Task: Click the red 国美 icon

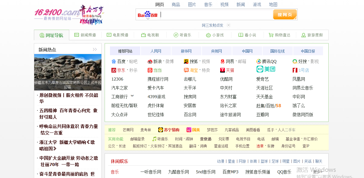Action: click(x=189, y=130)
